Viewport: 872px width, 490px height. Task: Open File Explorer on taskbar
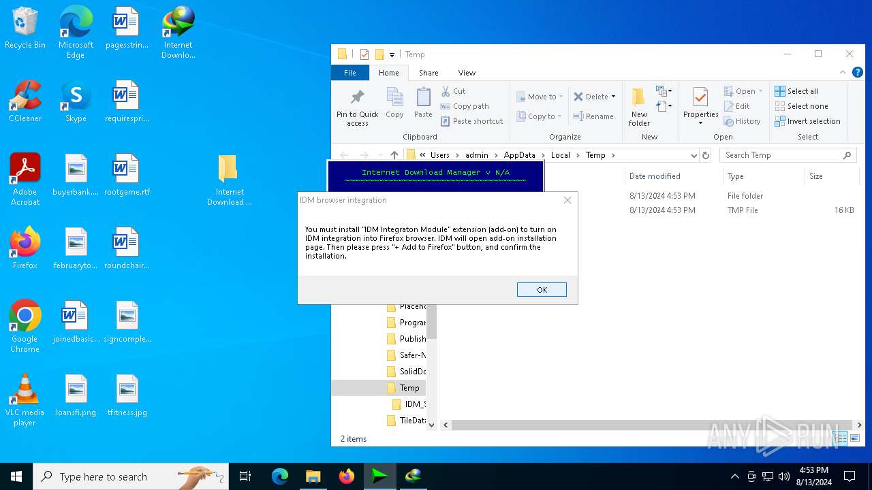[313, 476]
